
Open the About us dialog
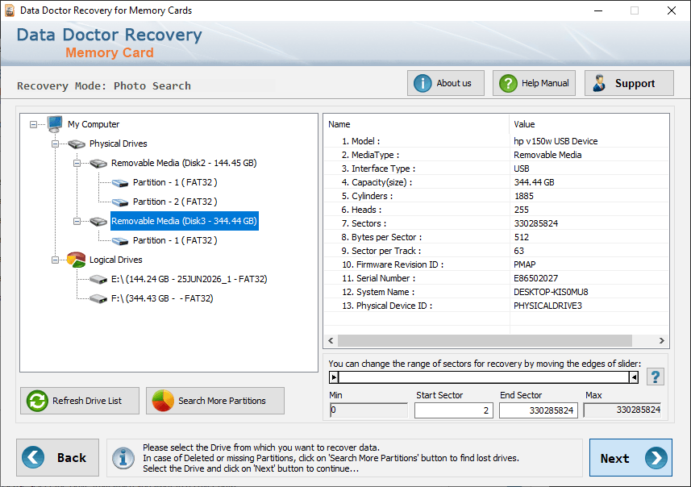[446, 83]
